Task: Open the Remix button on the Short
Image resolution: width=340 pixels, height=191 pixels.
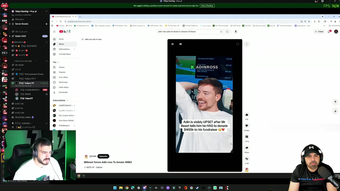Action: coord(247,159)
